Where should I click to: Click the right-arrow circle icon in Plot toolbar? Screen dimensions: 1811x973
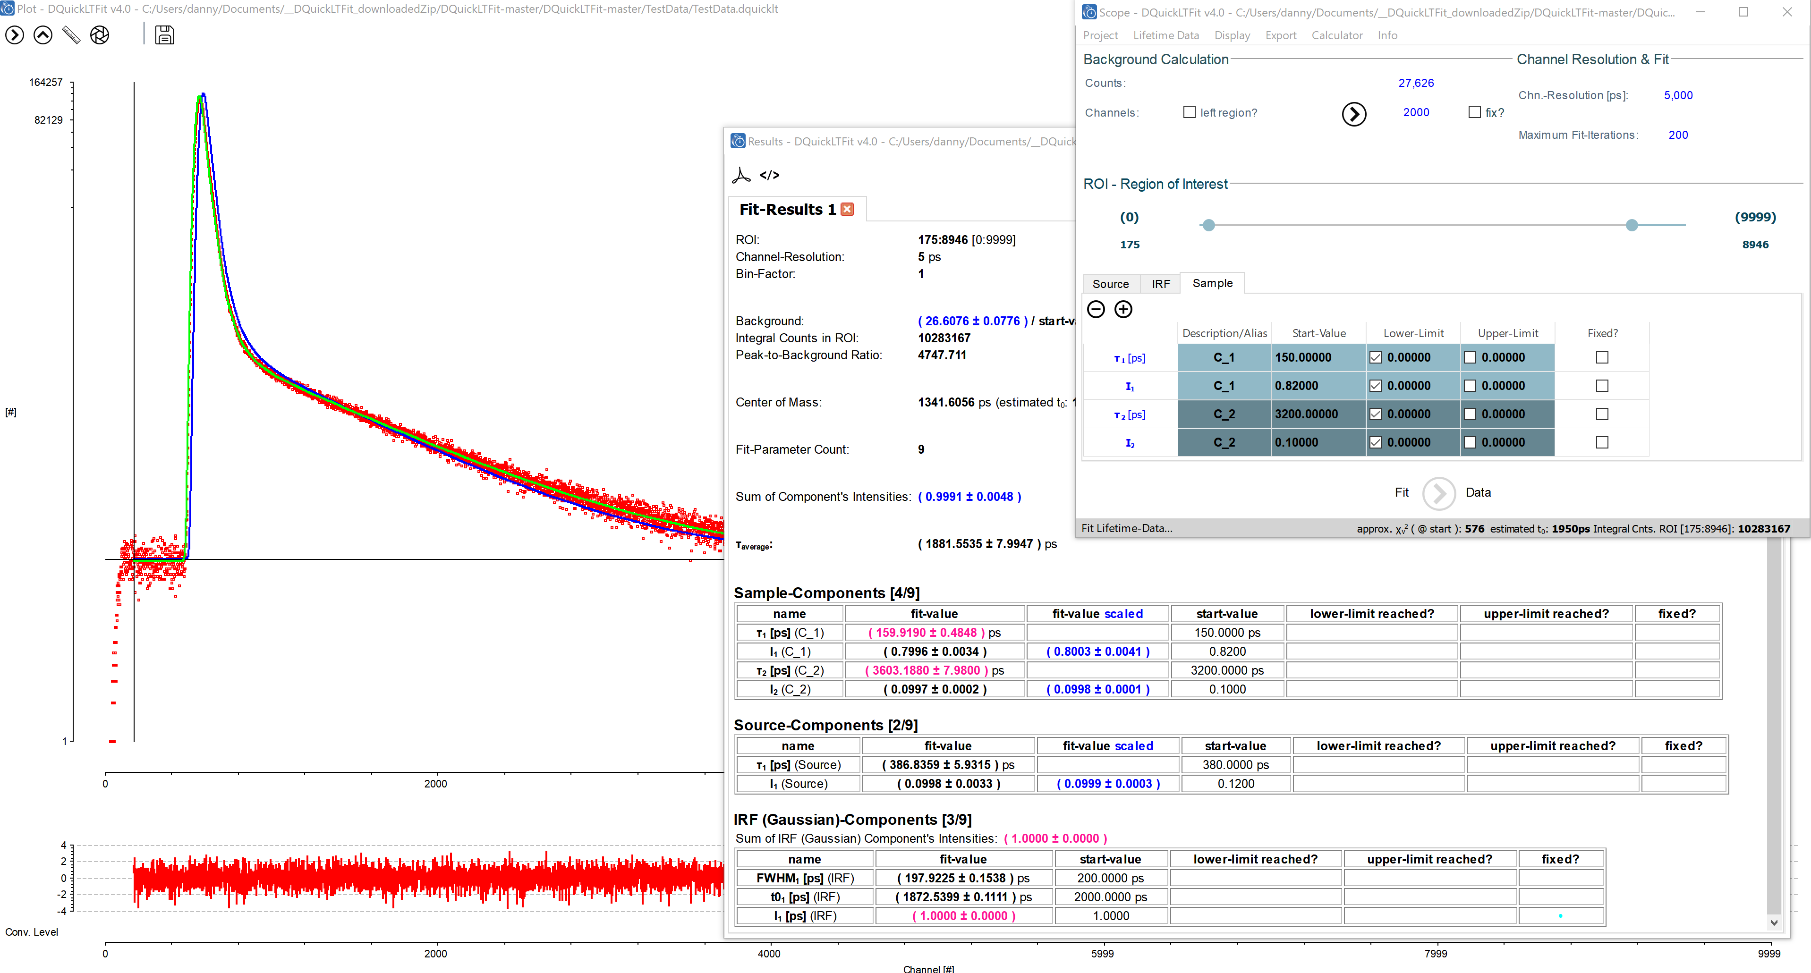click(15, 35)
